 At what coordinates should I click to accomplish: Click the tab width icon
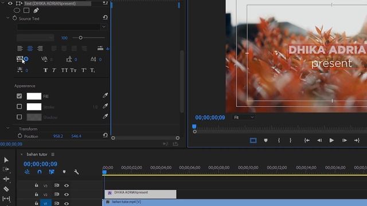[100, 48]
